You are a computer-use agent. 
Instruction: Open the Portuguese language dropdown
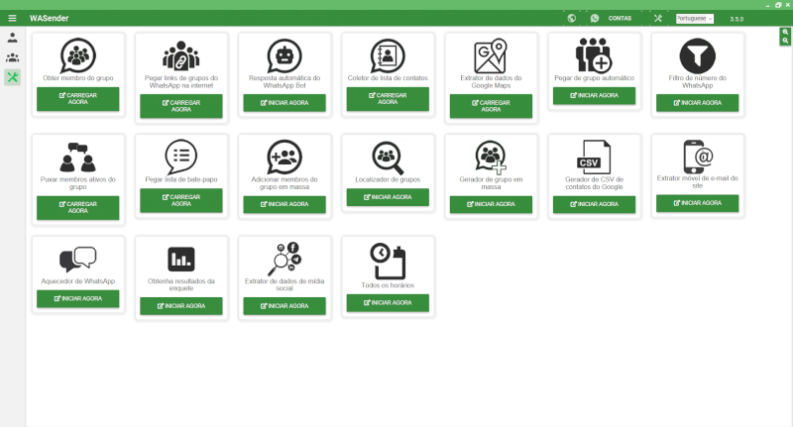[695, 18]
